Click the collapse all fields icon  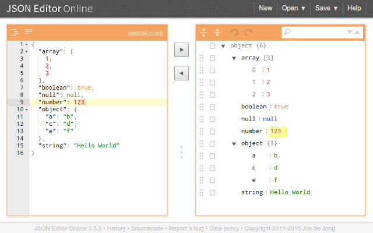[217, 33]
